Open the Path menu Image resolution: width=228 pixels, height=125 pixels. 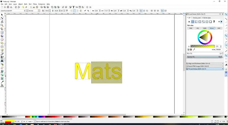click(x=26, y=4)
